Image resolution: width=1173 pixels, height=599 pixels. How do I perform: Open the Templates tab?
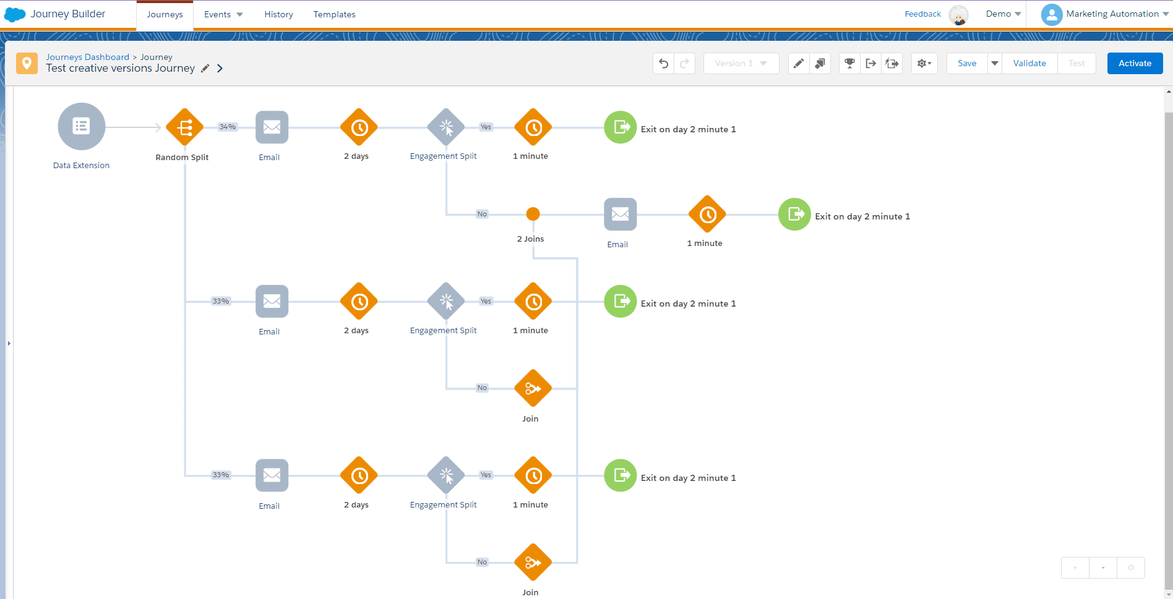tap(334, 14)
